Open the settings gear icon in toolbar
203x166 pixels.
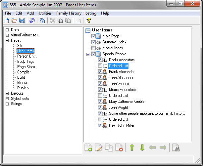point(32,21)
